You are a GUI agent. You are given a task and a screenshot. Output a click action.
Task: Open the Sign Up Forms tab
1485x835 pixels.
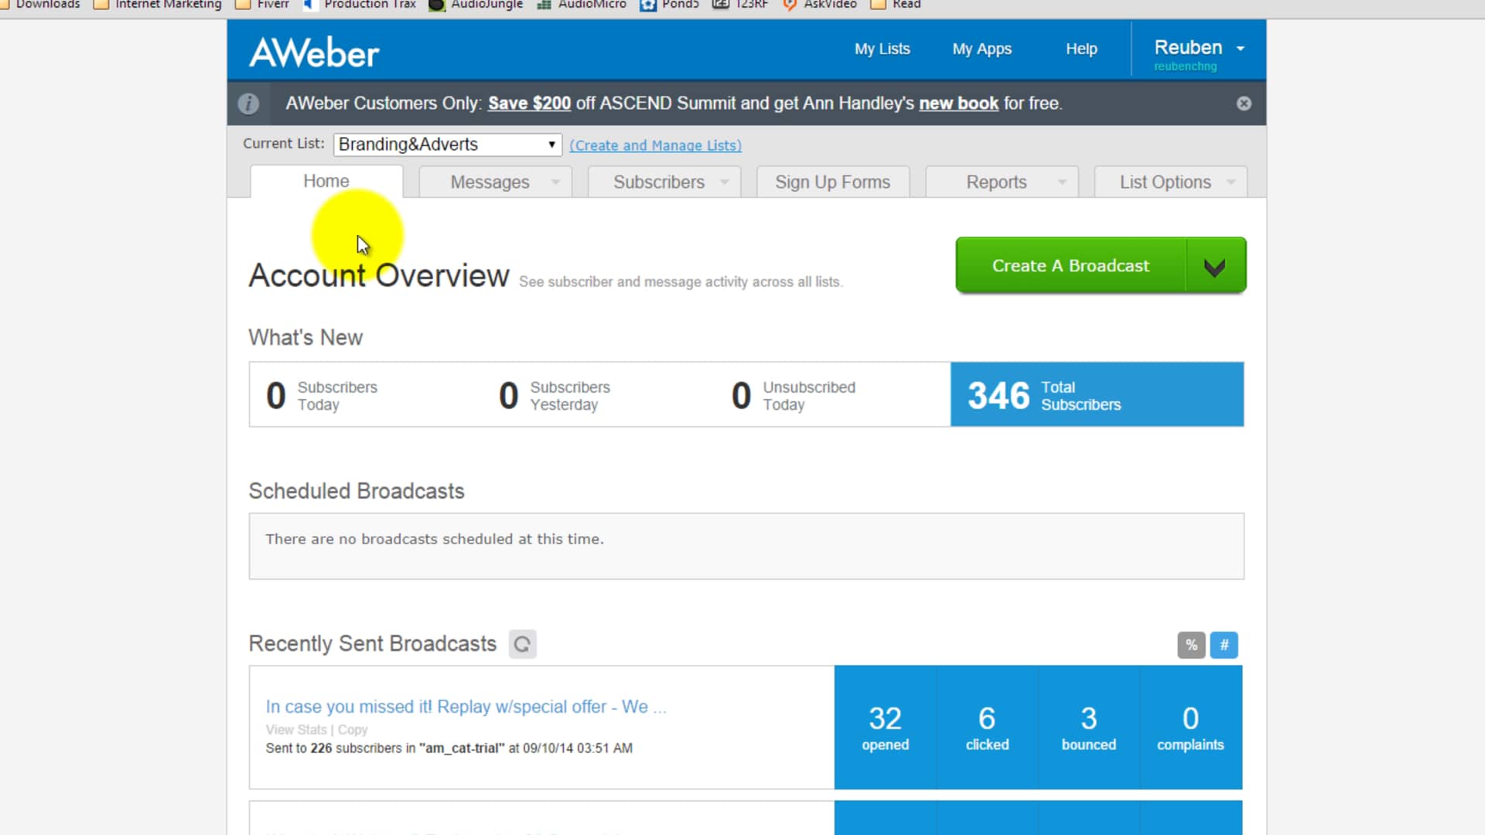pyautogui.click(x=833, y=182)
